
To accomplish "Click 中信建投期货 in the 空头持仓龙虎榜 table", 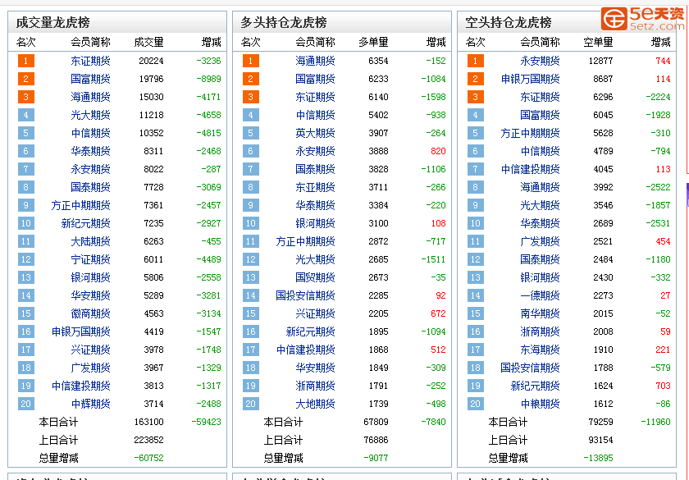I will point(531,169).
